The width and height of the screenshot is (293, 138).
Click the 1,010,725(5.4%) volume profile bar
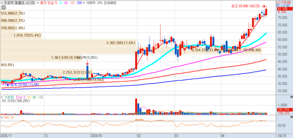coord(21,35)
